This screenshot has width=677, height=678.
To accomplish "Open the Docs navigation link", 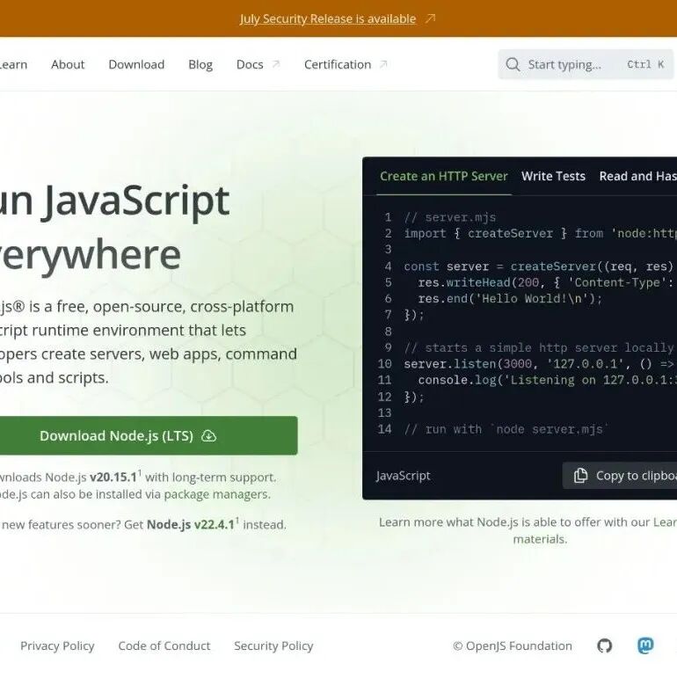I will point(250,64).
